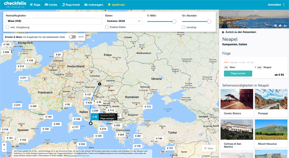Viewport: 289px width, 158px height.
Task: Click the Google+ share icon on the Naples photo
Action: tap(285, 26)
